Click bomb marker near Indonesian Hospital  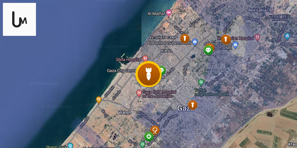tap(226, 40)
